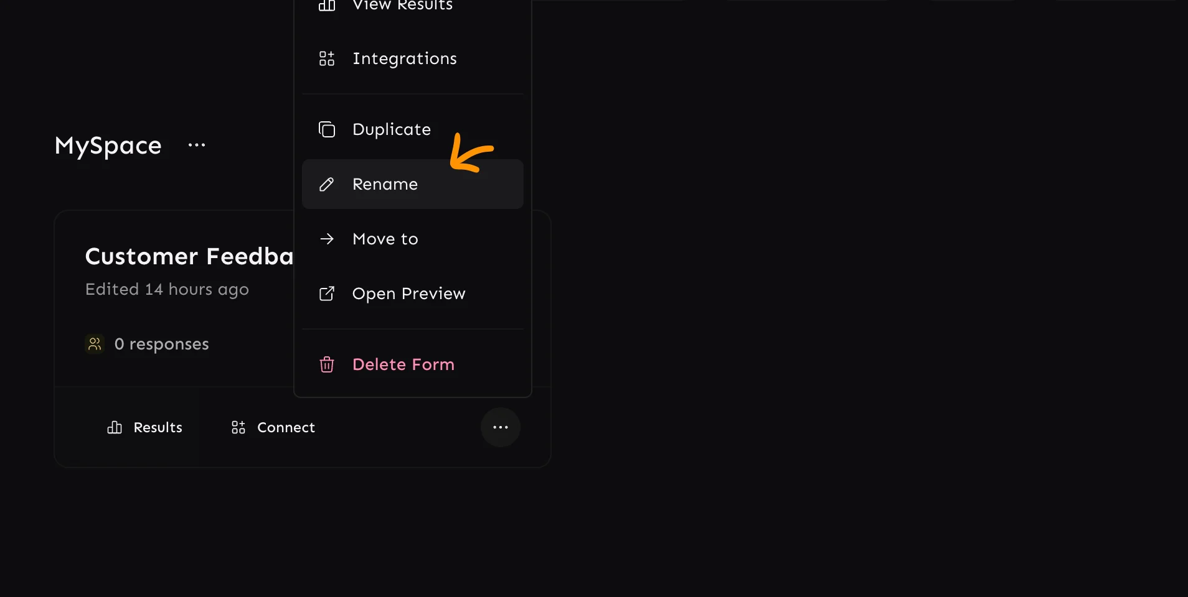Click the trash icon beside Delete Form
This screenshot has width=1188, height=597.
coord(327,364)
